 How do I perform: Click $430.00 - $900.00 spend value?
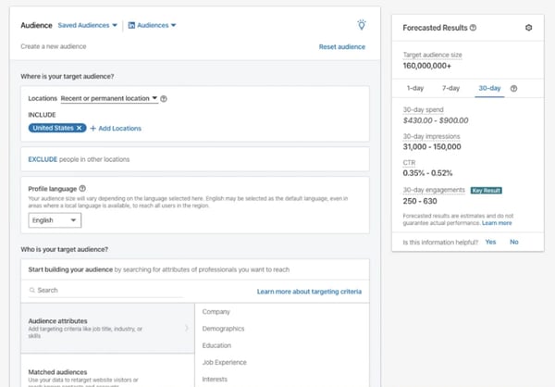pyautogui.click(x=436, y=120)
